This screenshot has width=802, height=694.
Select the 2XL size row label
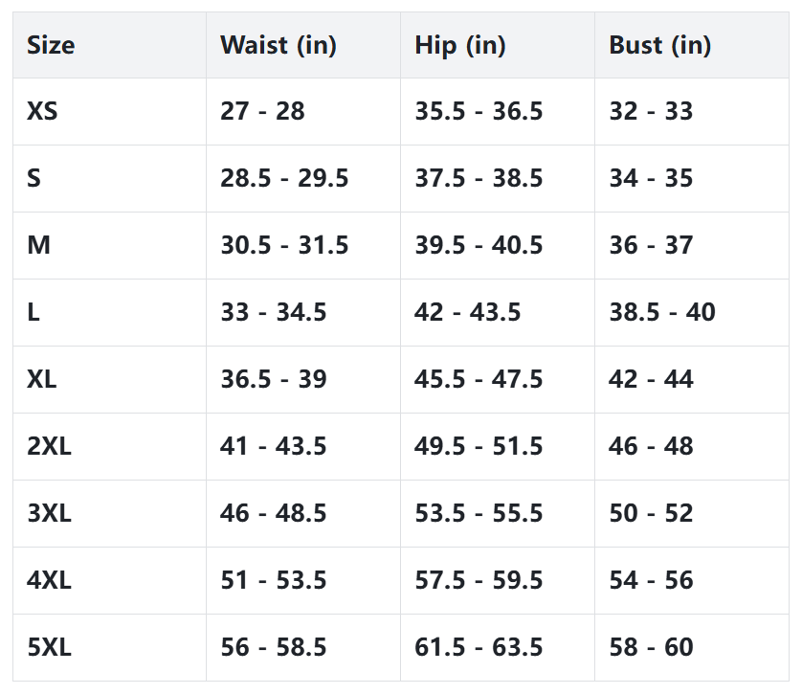49,447
